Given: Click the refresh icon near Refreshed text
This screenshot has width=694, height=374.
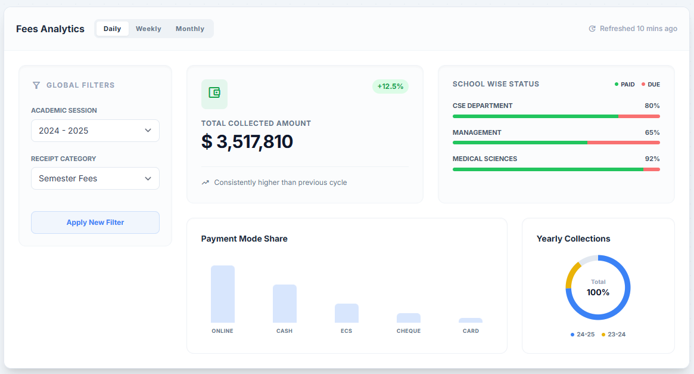Looking at the screenshot, I should 592,29.
